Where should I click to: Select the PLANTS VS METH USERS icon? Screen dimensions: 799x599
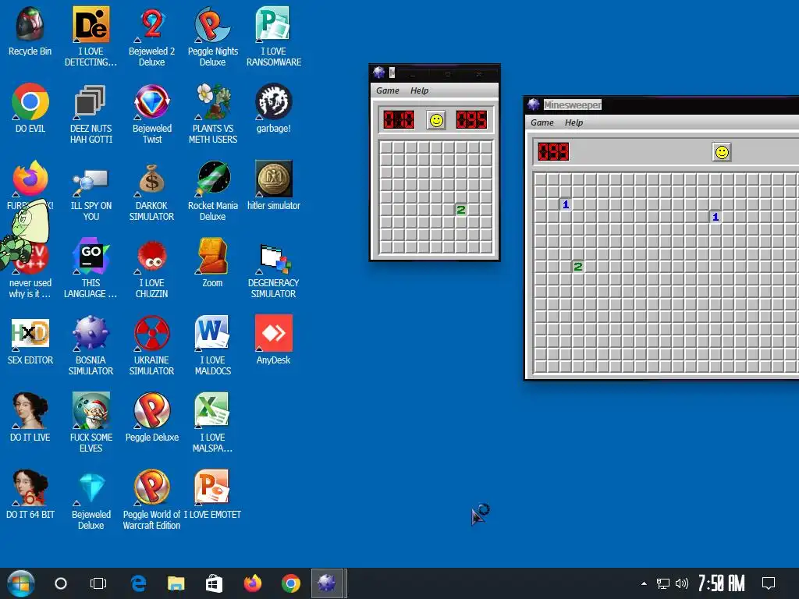(212, 101)
